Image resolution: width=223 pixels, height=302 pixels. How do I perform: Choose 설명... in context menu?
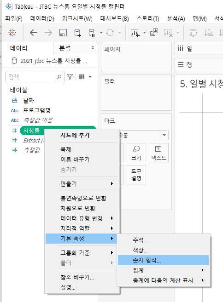(x=82, y=287)
